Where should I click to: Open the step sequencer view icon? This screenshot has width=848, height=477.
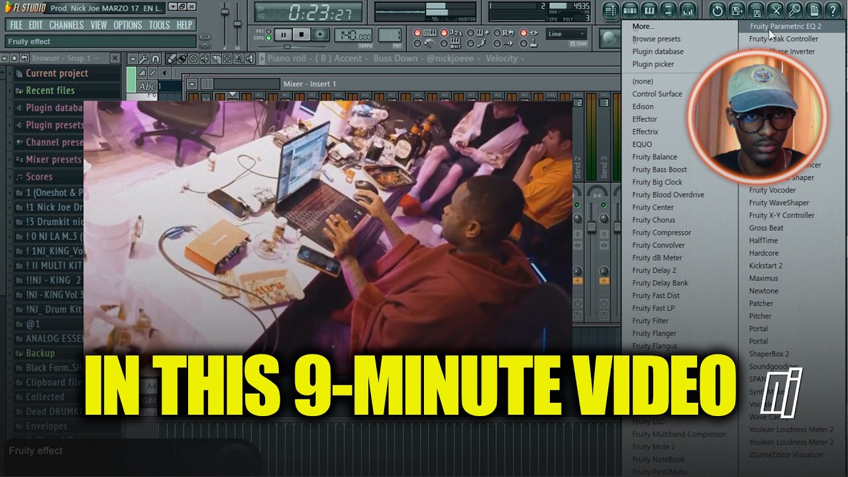(x=630, y=11)
